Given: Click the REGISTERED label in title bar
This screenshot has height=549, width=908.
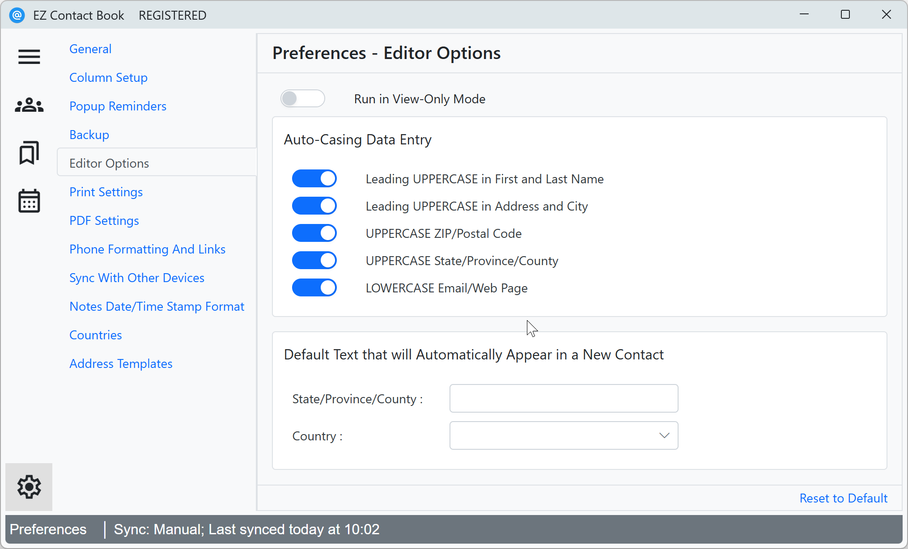Looking at the screenshot, I should pyautogui.click(x=172, y=15).
